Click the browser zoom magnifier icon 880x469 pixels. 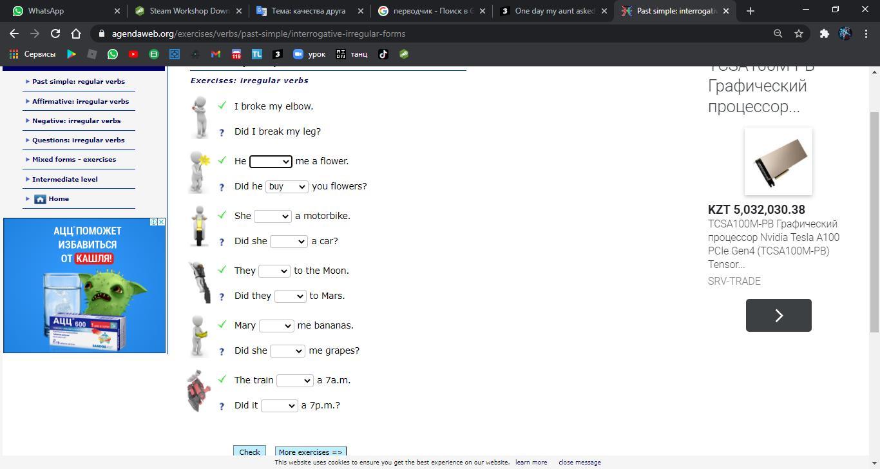(x=778, y=33)
